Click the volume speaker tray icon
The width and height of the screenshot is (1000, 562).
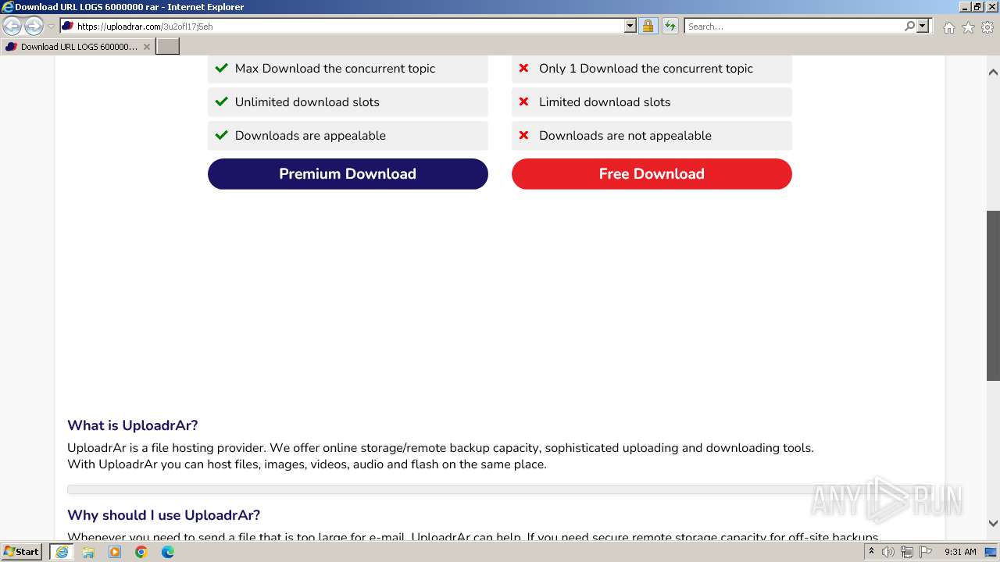click(888, 552)
